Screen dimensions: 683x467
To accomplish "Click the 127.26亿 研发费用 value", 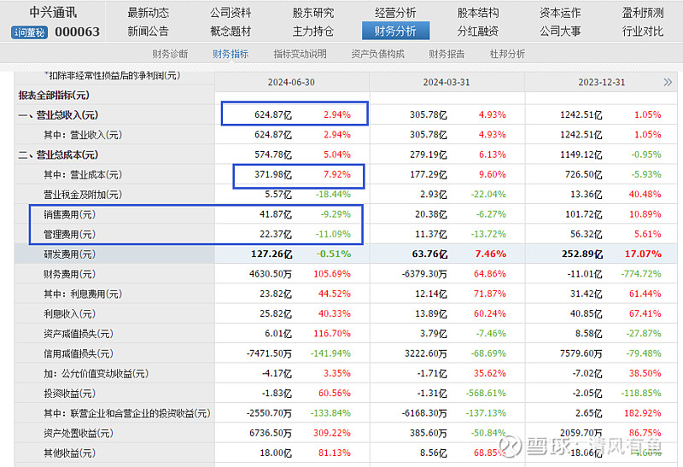I will pyautogui.click(x=271, y=254).
